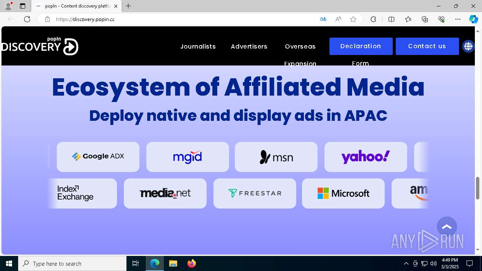Screen dimensions: 482x271
Task: Open Browser essentials heart icon
Action: click(x=441, y=19)
